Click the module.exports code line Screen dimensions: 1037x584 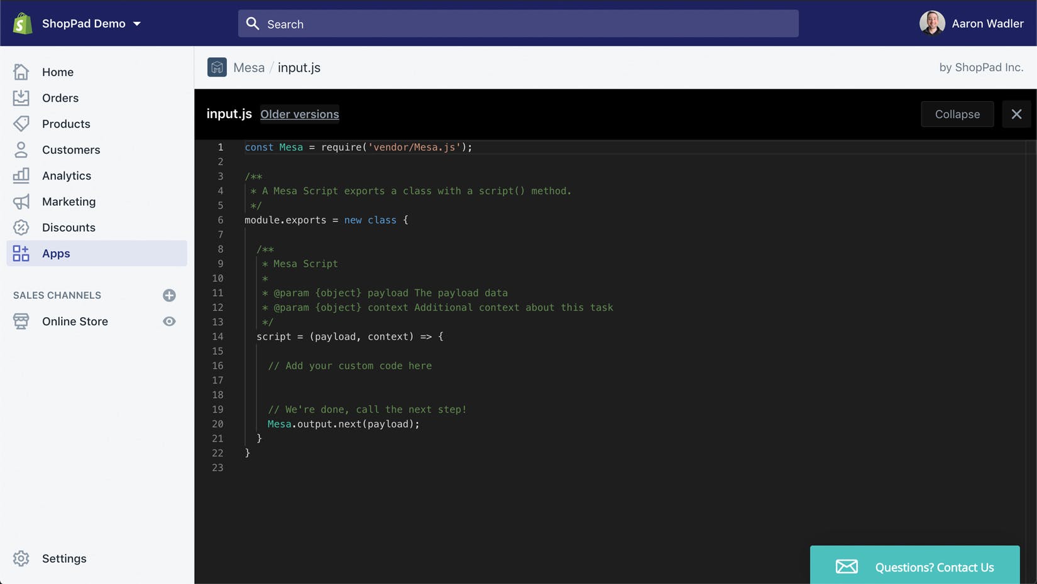326,220
